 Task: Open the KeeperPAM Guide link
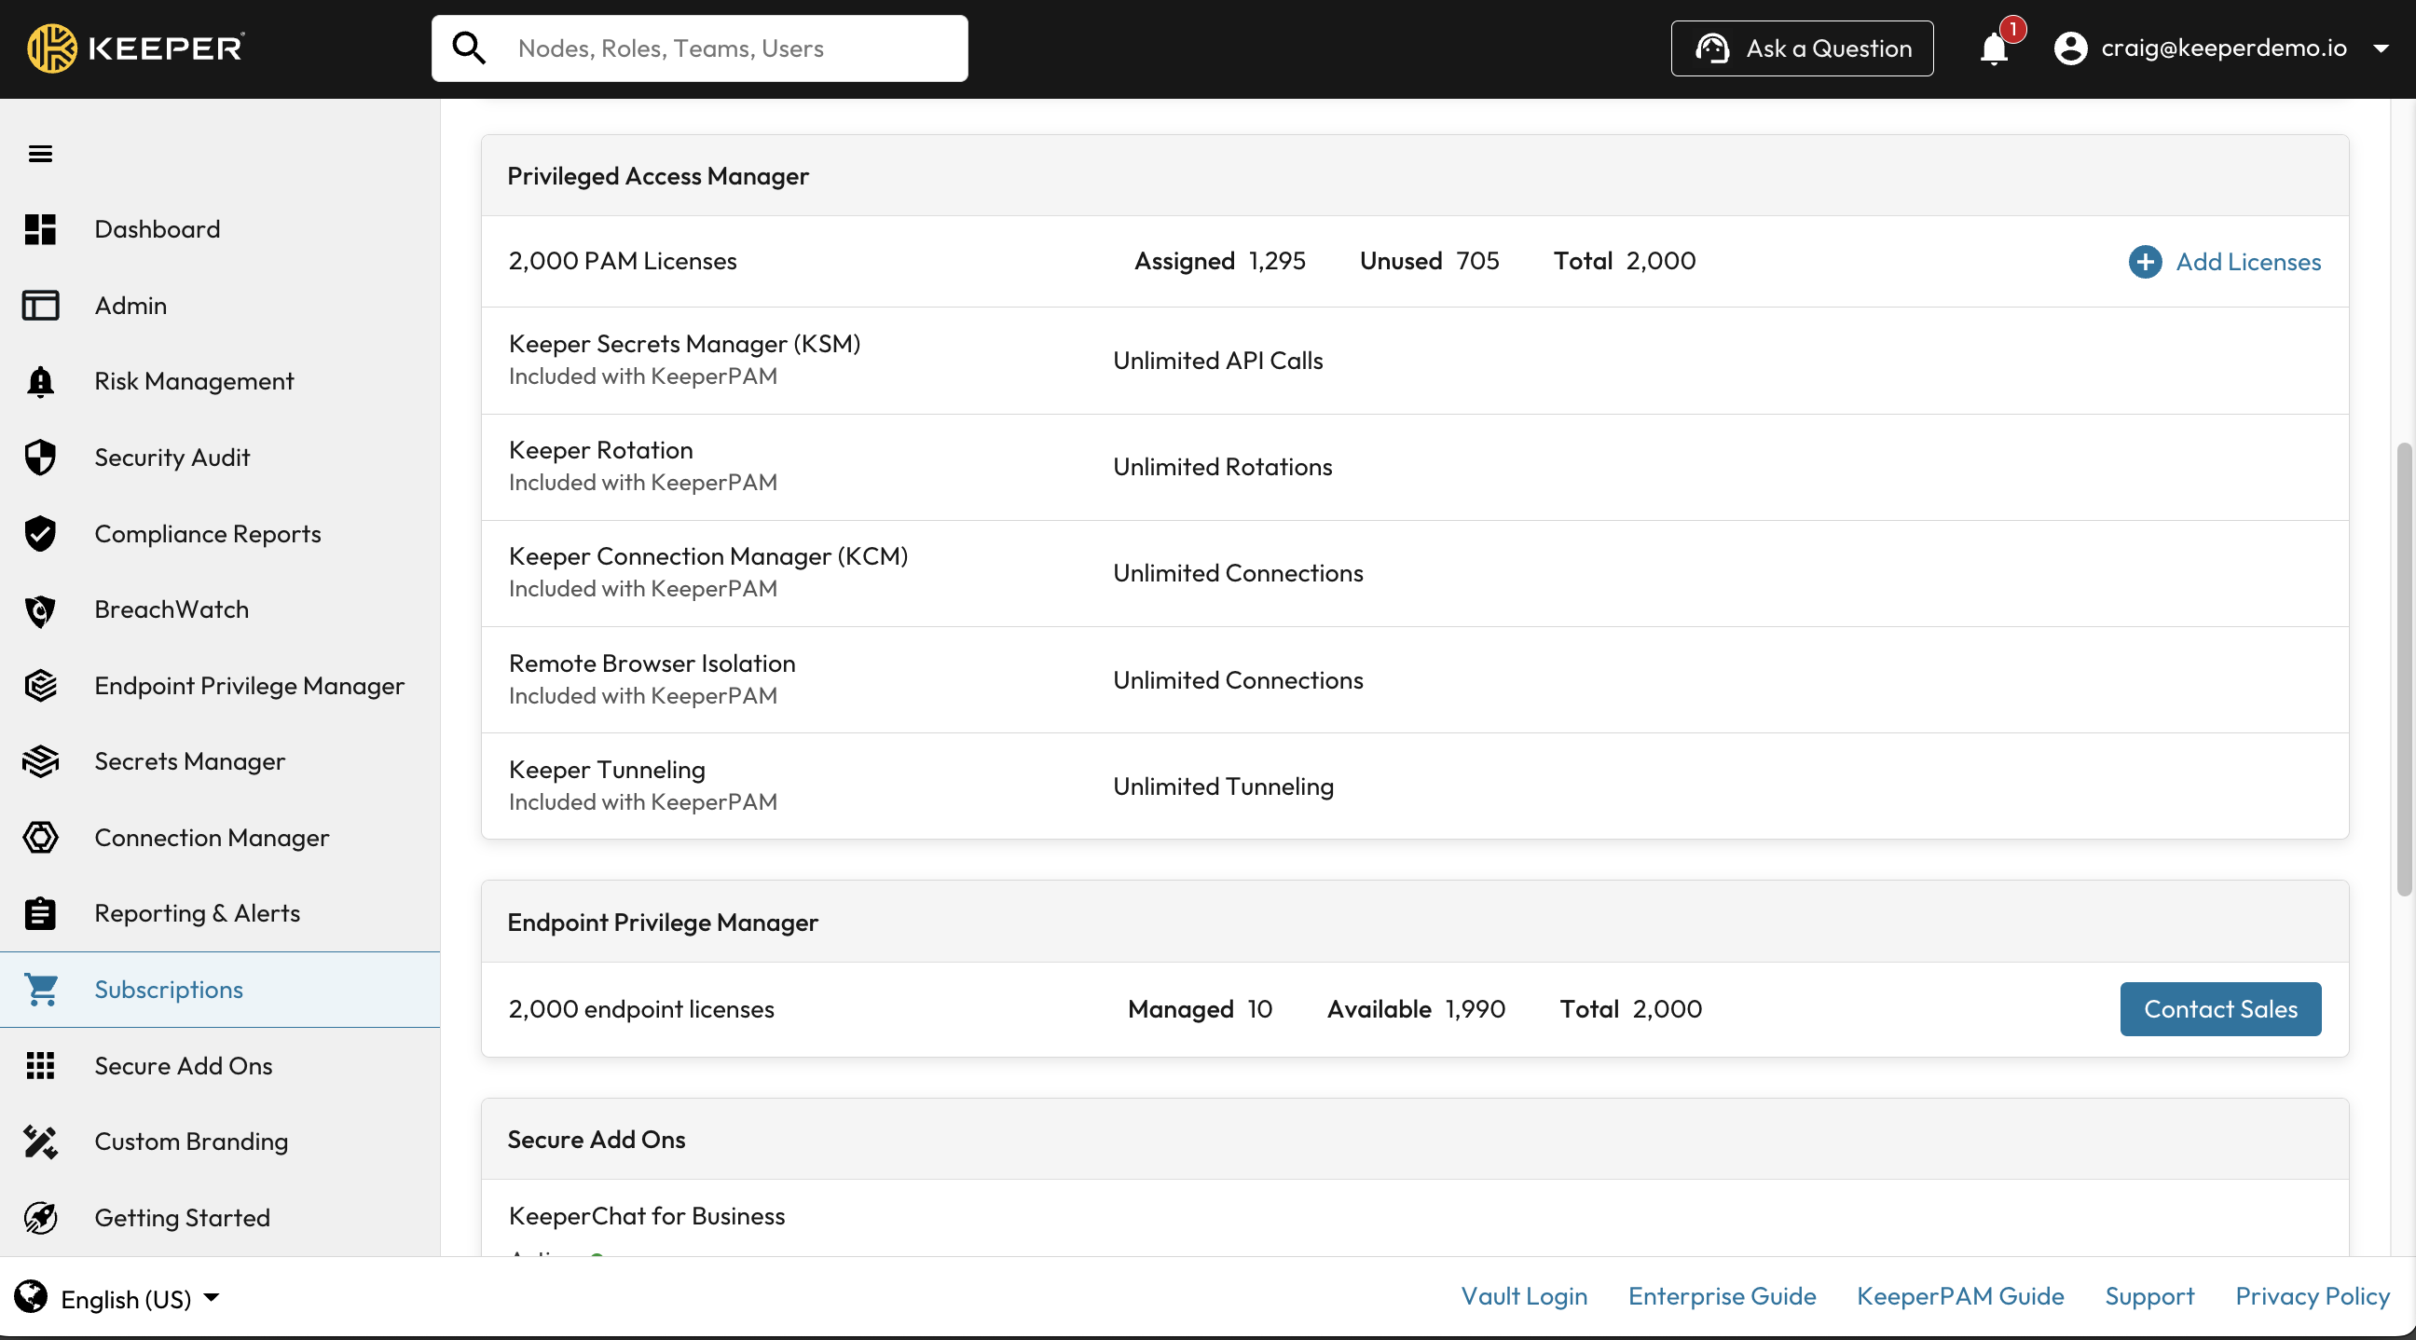click(x=1960, y=1296)
